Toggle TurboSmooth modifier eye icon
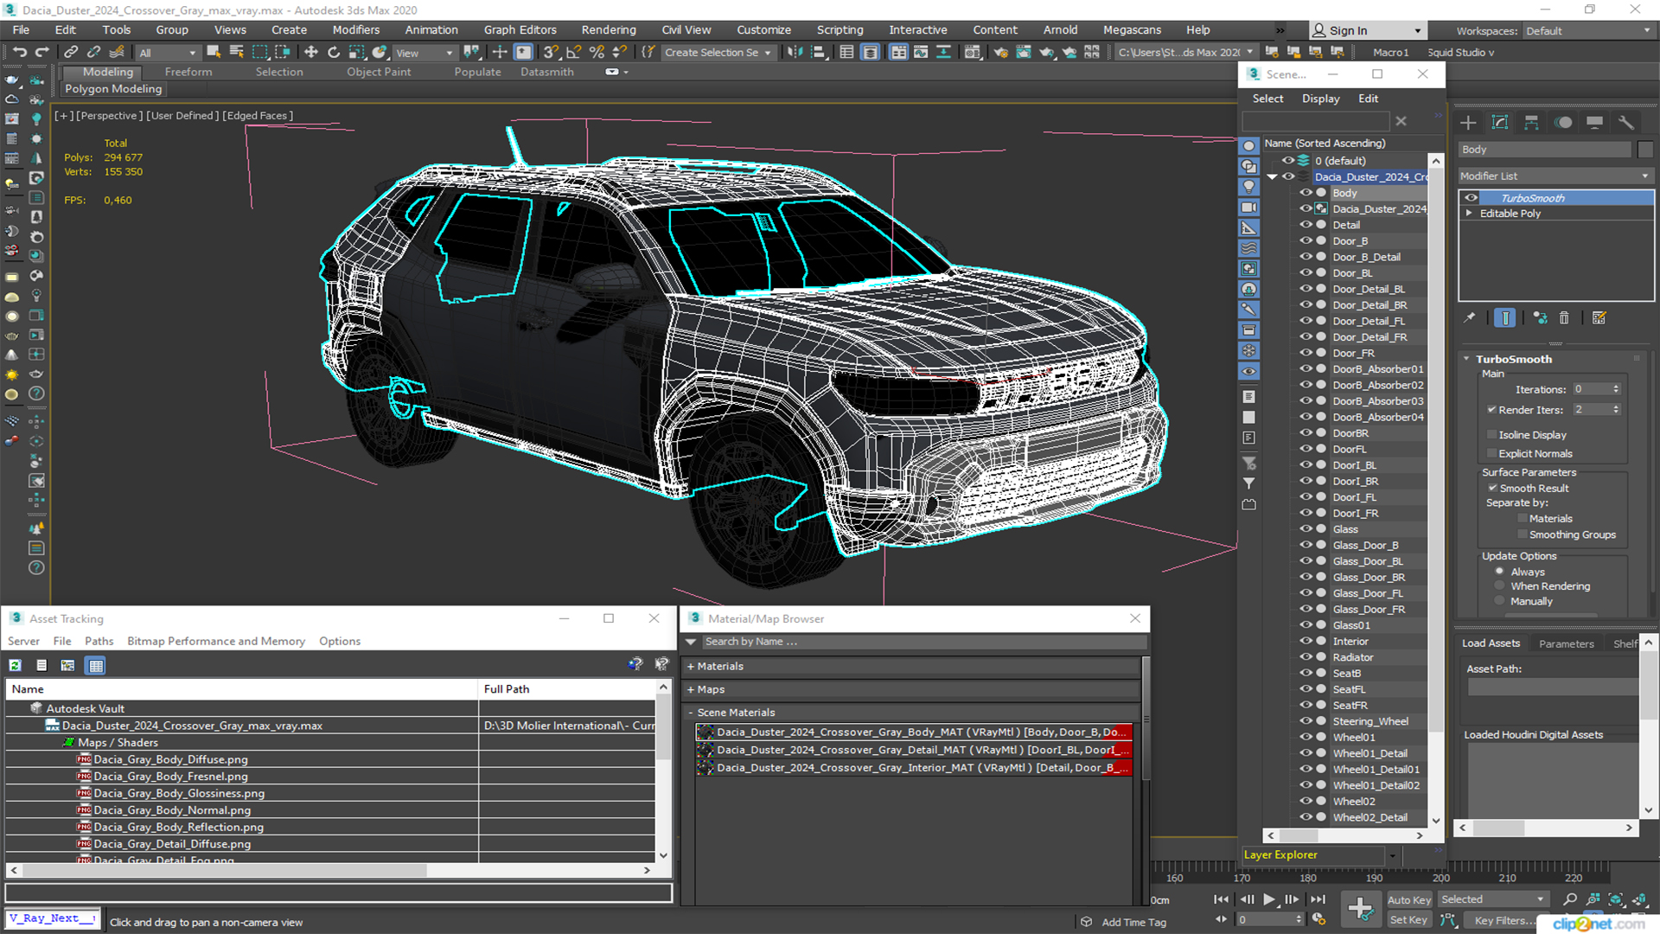The image size is (1660, 934). click(1471, 198)
